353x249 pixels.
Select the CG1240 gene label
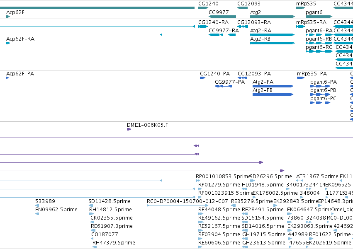[208, 4]
